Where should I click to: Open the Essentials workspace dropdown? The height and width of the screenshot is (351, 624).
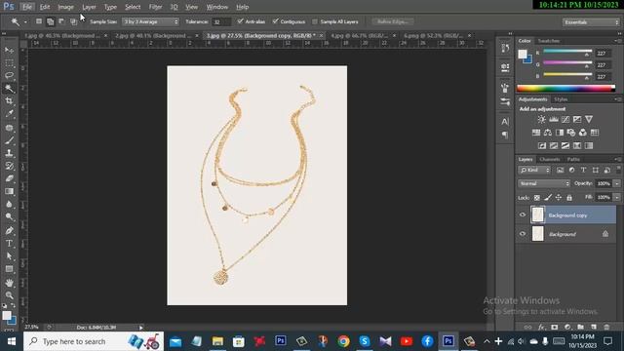point(591,22)
